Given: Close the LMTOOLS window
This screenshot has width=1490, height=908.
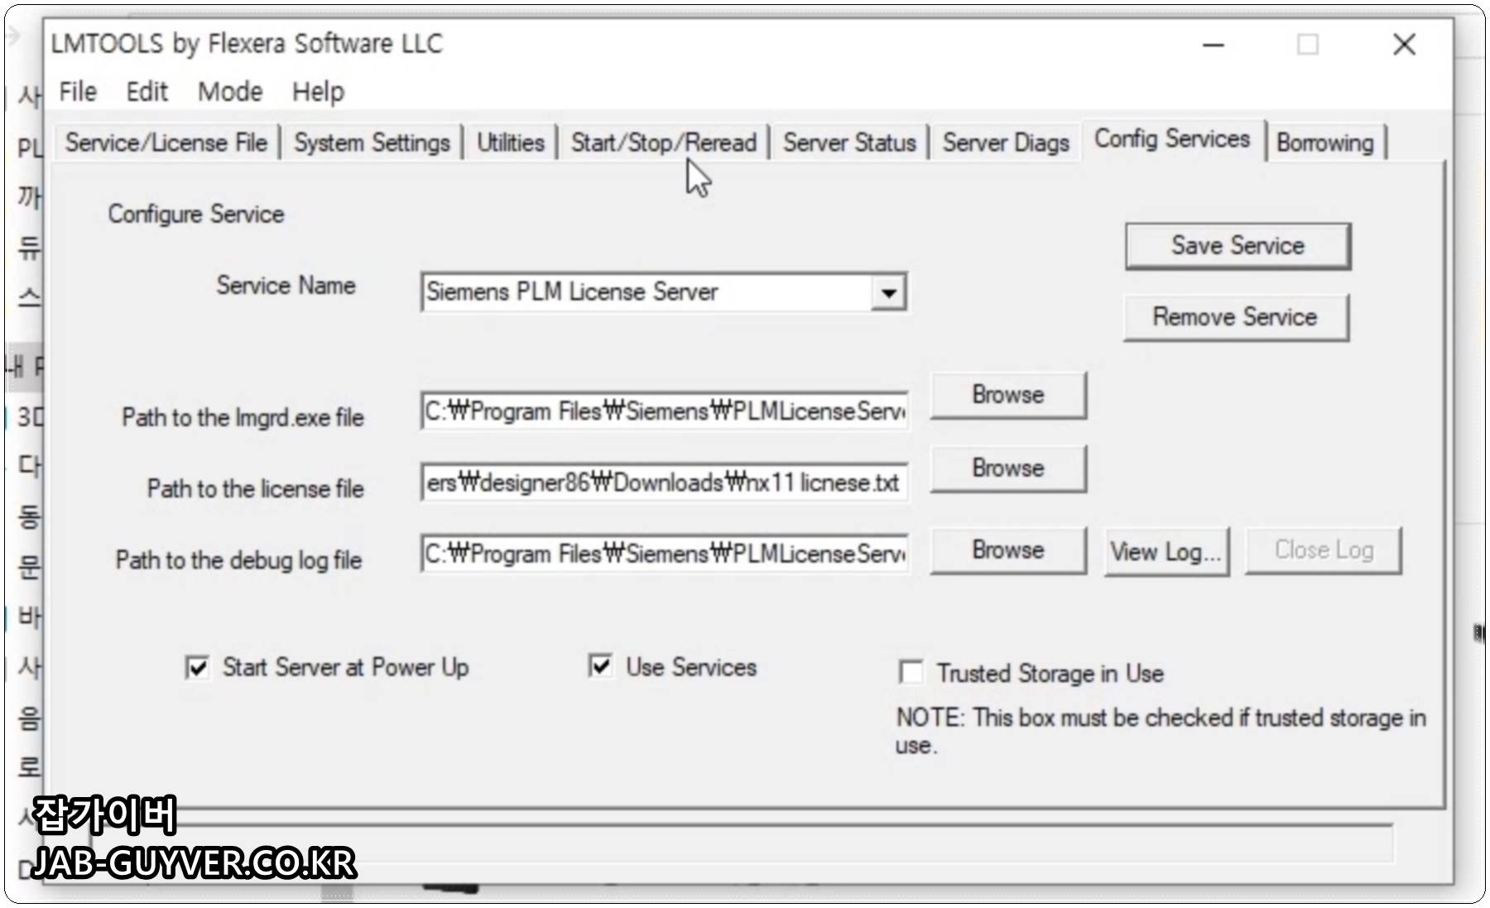Looking at the screenshot, I should [1404, 45].
